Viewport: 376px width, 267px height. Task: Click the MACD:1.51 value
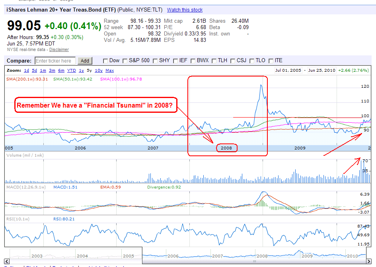(66, 187)
